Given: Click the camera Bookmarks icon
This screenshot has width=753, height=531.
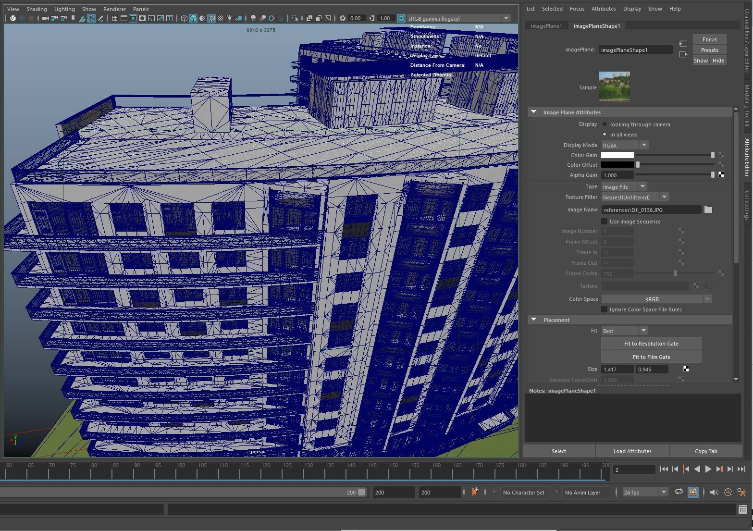Looking at the screenshot, I should (73, 18).
